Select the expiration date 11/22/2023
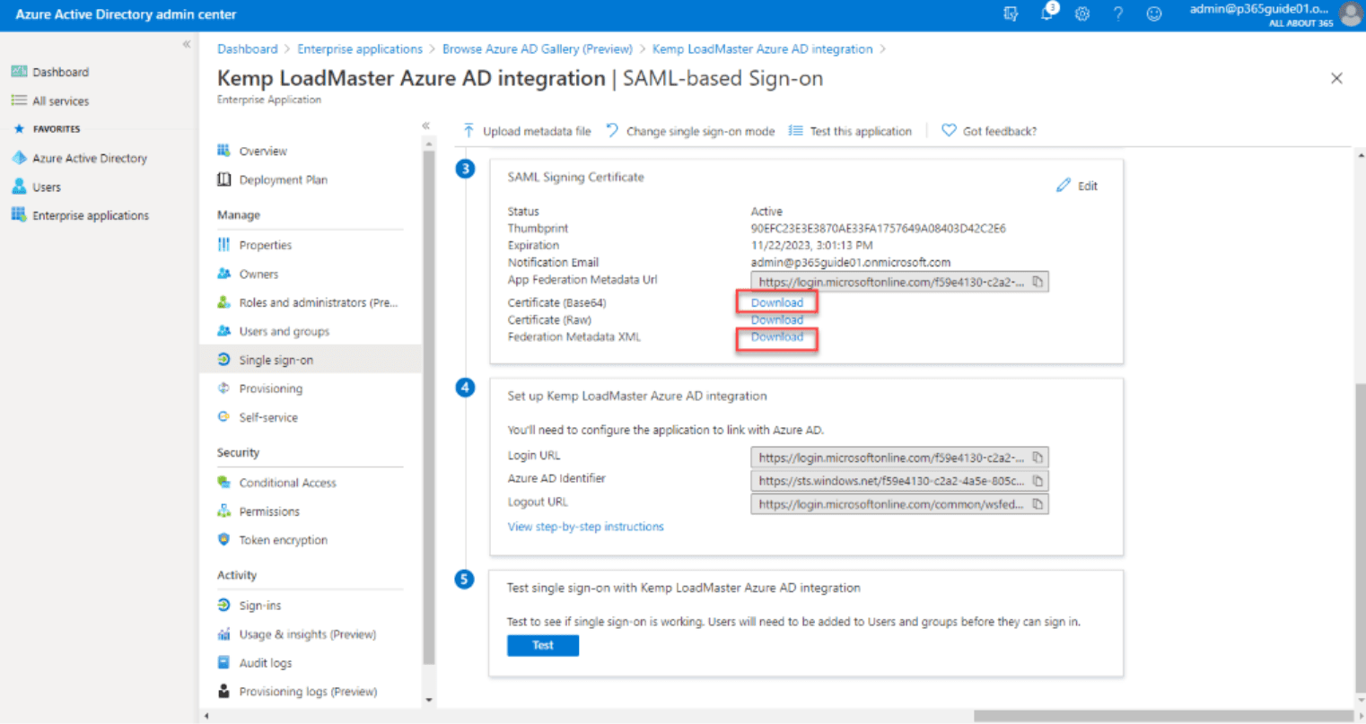 click(x=811, y=246)
